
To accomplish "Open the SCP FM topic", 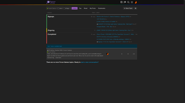I will click(x=101, y=19).
